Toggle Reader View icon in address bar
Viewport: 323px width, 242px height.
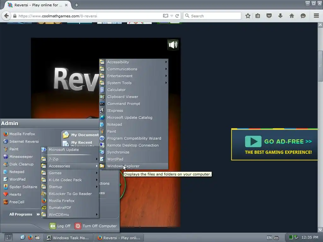(x=165, y=16)
